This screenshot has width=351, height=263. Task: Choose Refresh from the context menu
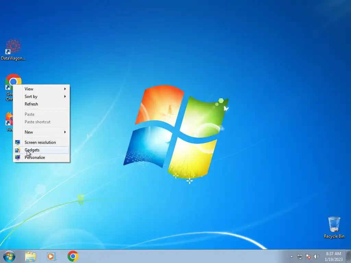[x=41, y=104]
